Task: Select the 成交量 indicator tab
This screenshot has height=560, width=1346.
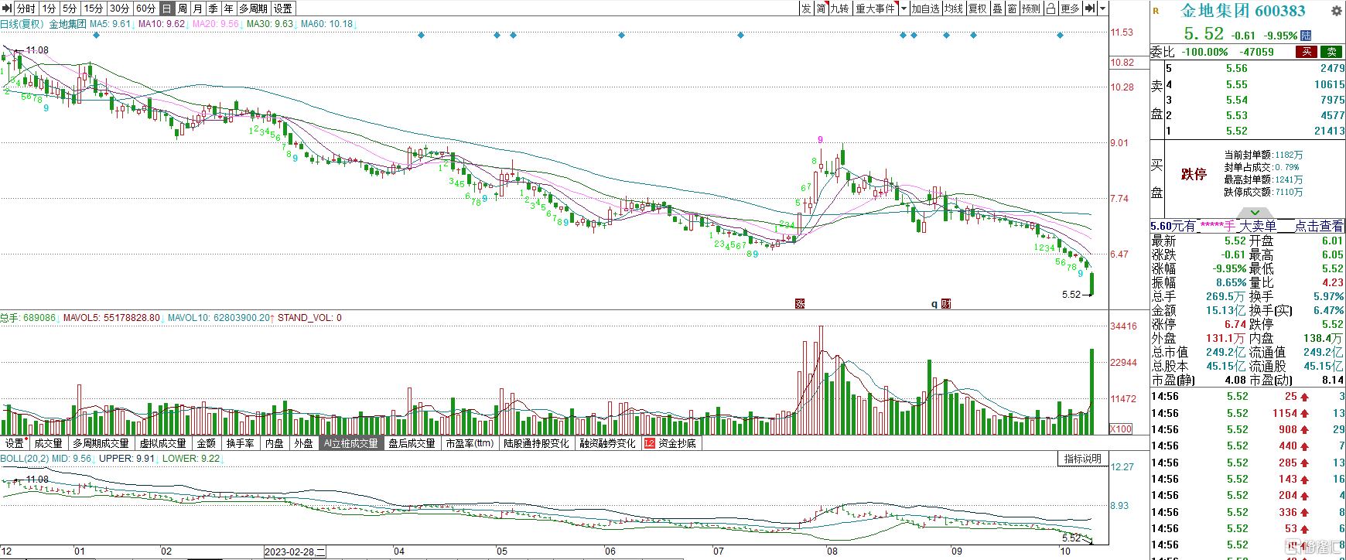Action: click(48, 443)
